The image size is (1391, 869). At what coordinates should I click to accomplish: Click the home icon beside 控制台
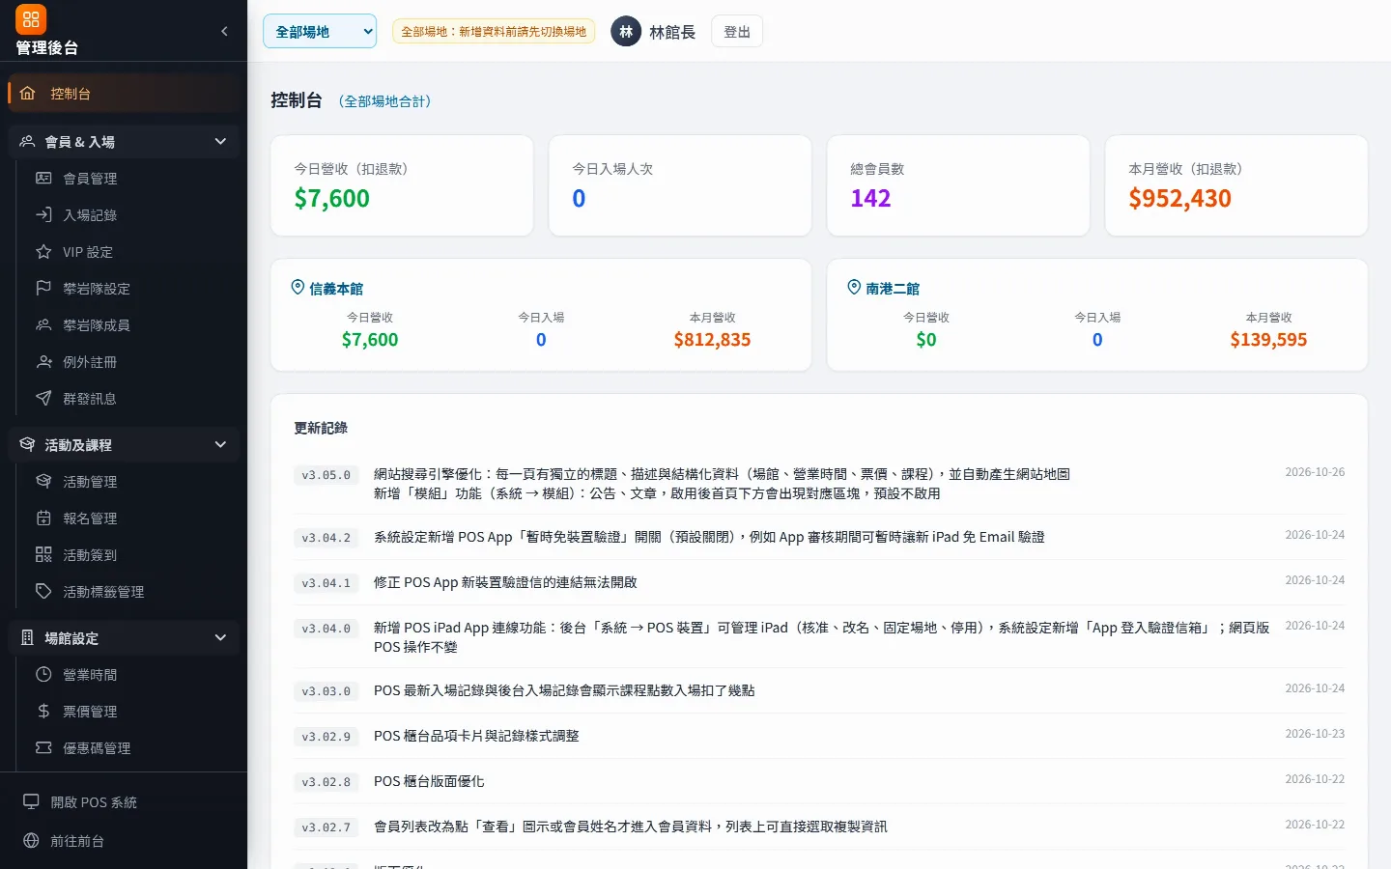coord(27,94)
